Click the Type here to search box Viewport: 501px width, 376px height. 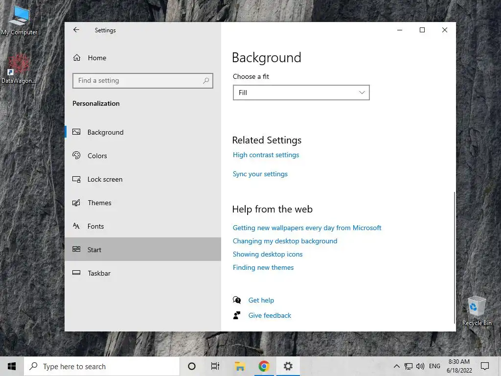tap(102, 366)
